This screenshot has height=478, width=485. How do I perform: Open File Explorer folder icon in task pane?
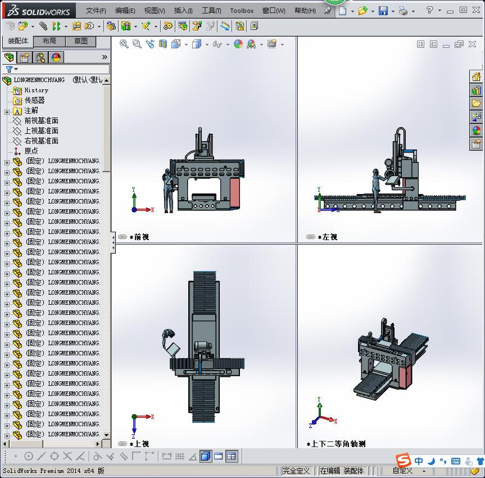[476, 103]
